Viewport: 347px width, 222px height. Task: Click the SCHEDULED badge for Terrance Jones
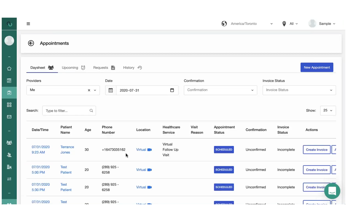point(224,150)
